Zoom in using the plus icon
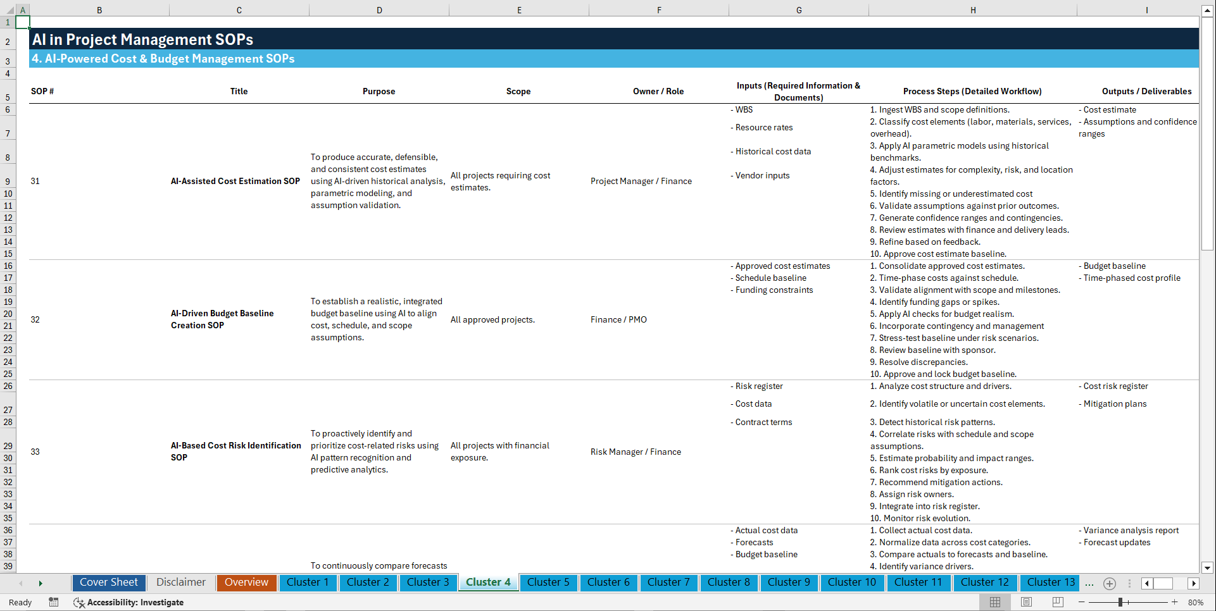The width and height of the screenshot is (1216, 611). [1175, 602]
